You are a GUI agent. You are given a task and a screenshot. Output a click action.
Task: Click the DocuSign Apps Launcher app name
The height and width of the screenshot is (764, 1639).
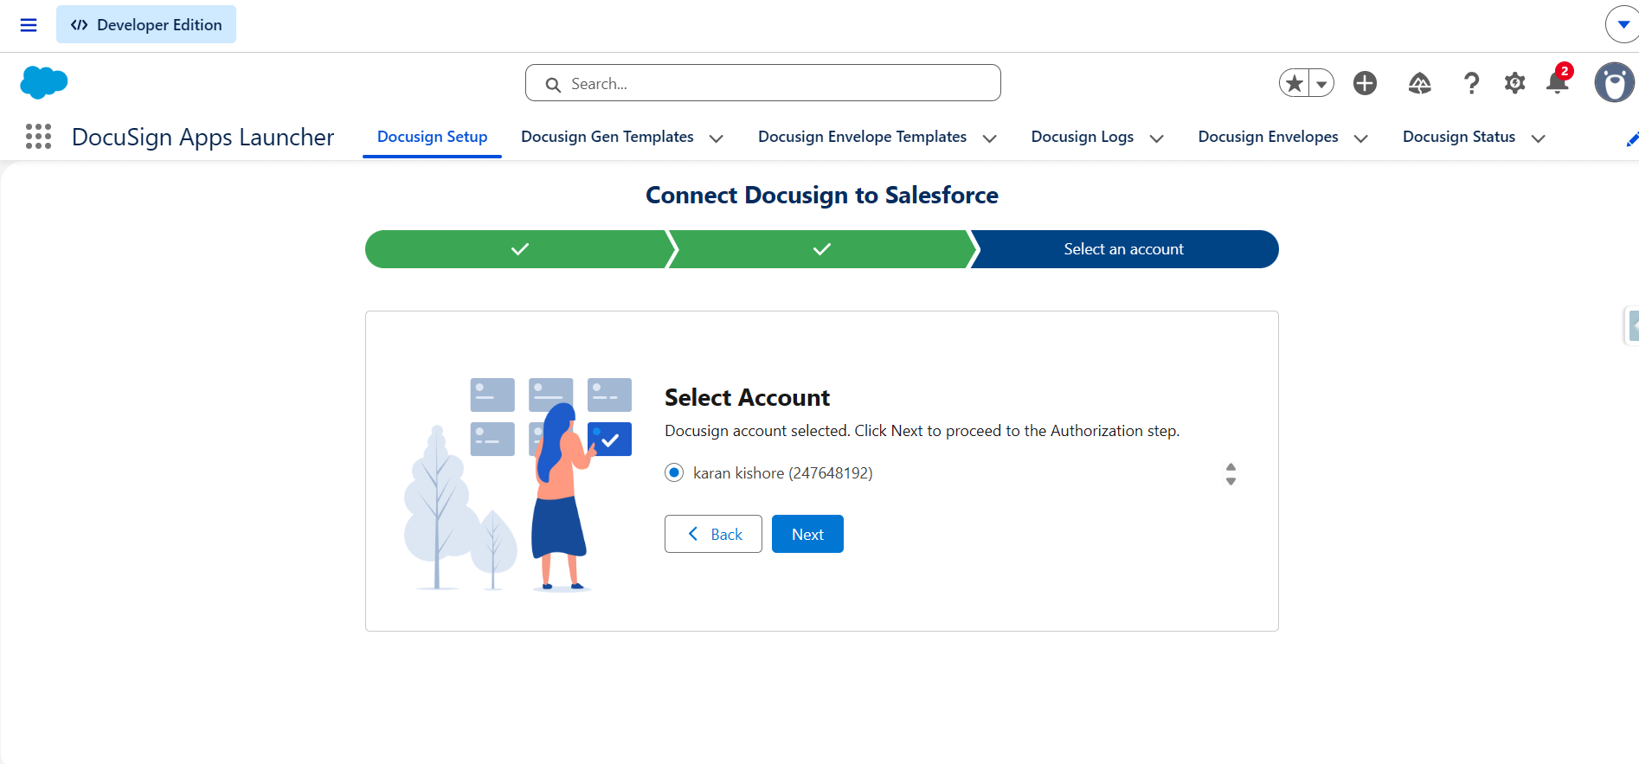point(202,137)
